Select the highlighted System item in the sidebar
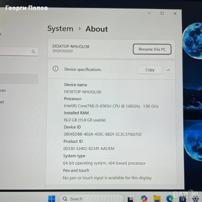 pyautogui.click(x=18, y=79)
